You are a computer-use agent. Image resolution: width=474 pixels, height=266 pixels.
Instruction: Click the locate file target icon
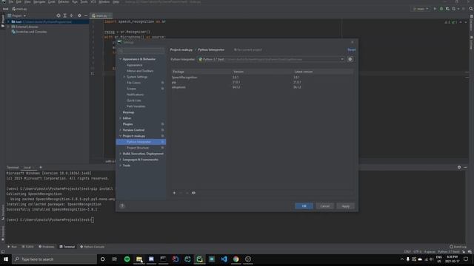tap(59, 16)
